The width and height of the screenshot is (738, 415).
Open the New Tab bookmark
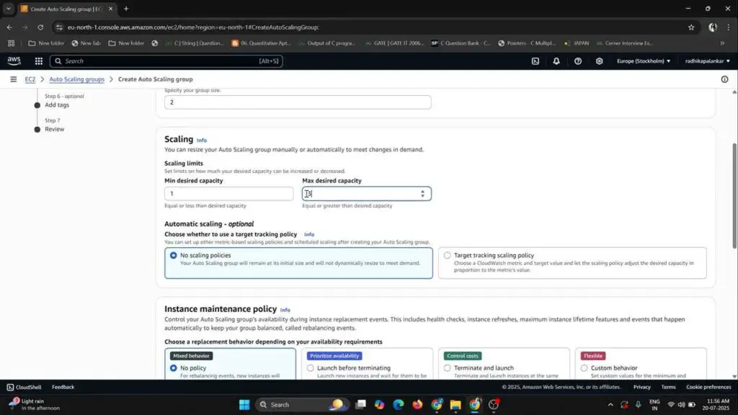point(86,43)
